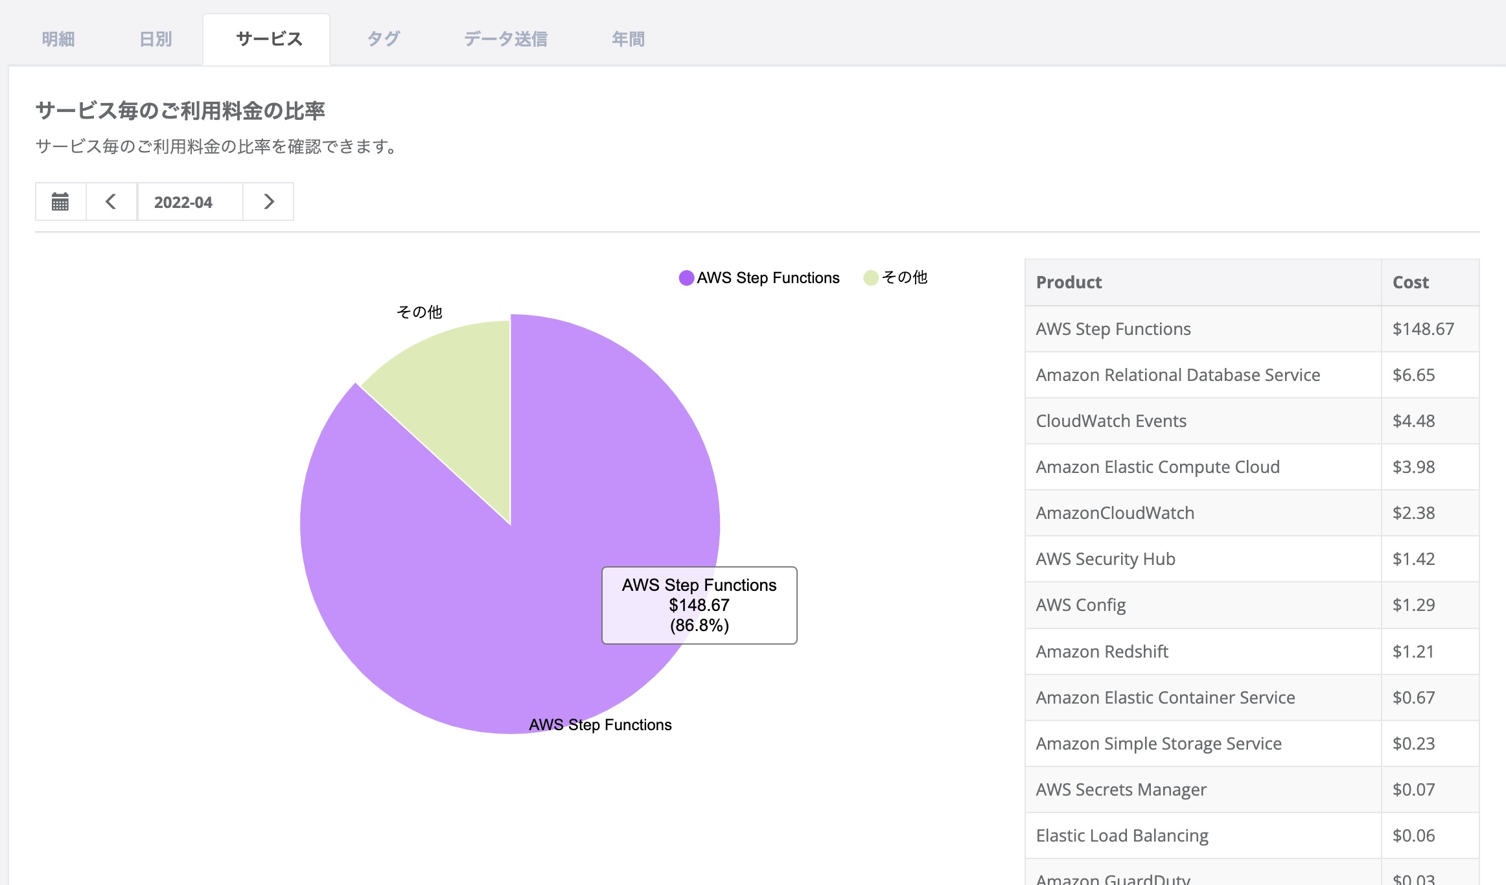Select Amazon Elastic Container Service row
Viewport: 1506px width, 885px height.
tap(1252, 698)
